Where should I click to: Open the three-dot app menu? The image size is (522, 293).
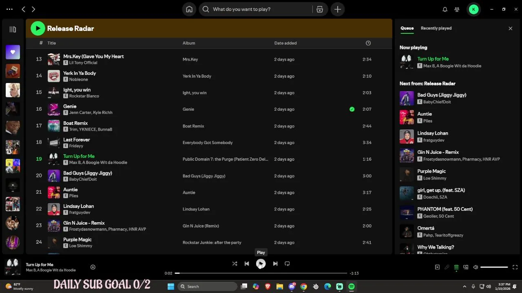pyautogui.click(x=10, y=9)
